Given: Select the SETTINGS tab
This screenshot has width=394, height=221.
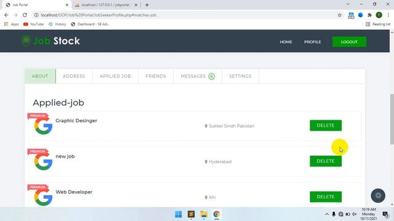Looking at the screenshot, I should pos(240,76).
